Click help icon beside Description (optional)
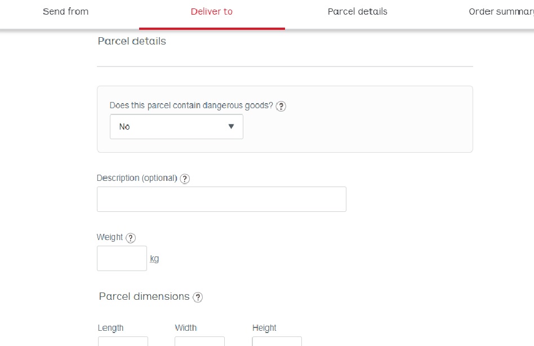This screenshot has width=534, height=346. tap(185, 179)
